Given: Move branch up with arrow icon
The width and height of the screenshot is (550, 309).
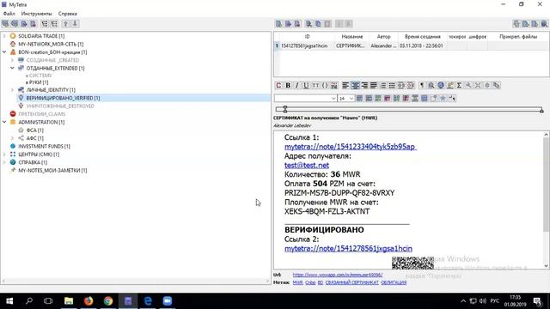Looking at the screenshot, I should coord(65,24).
